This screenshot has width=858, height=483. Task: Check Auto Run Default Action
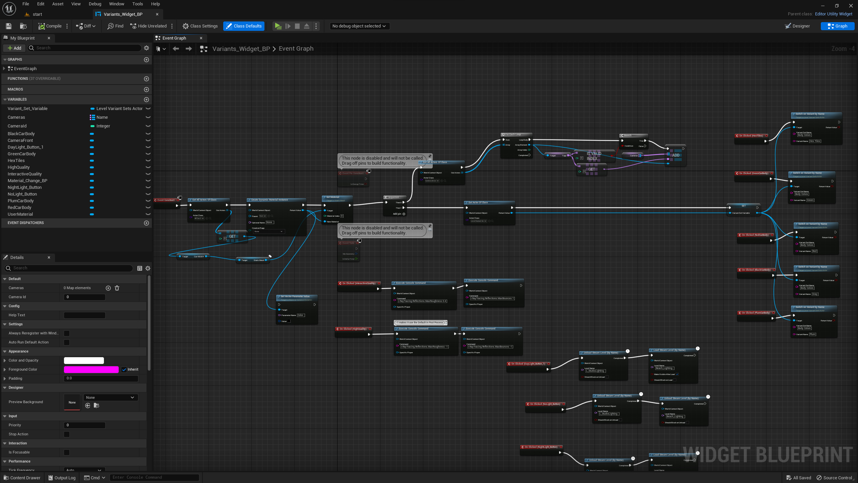pos(67,342)
